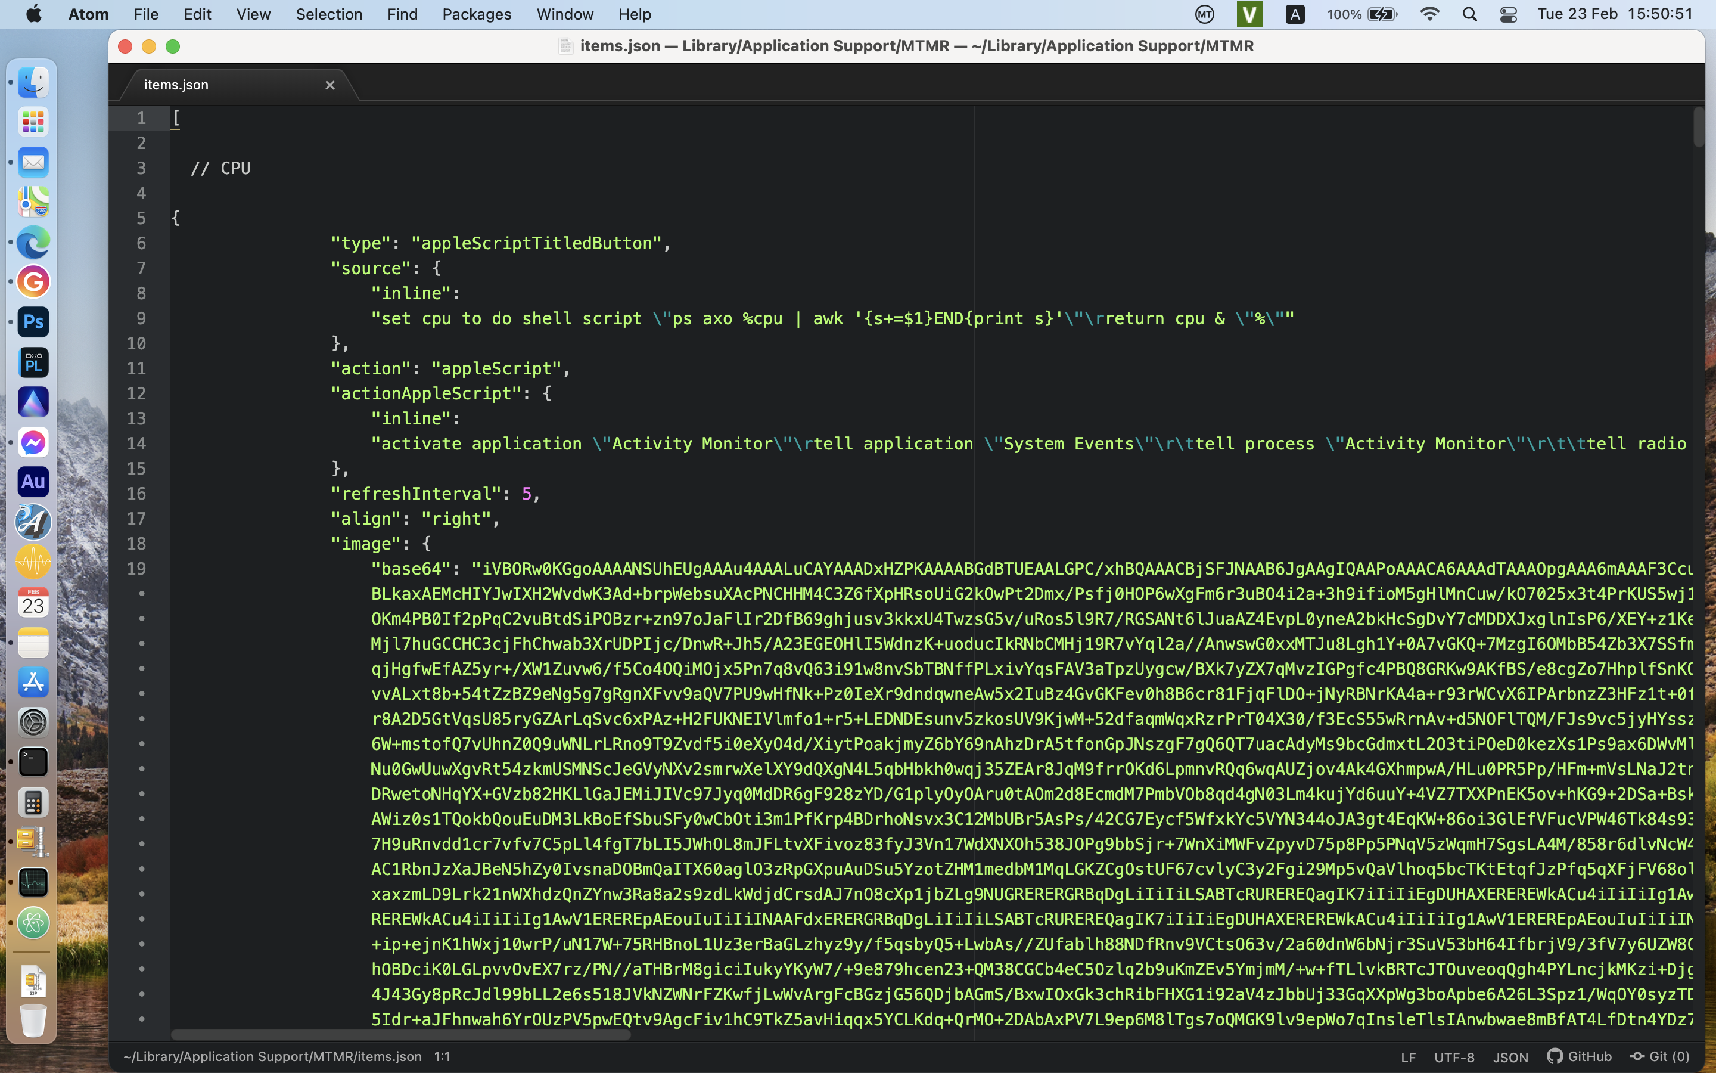Image resolution: width=1716 pixels, height=1073 pixels.
Task: Open DxO PhotoLab from the Dock
Action: click(x=33, y=362)
